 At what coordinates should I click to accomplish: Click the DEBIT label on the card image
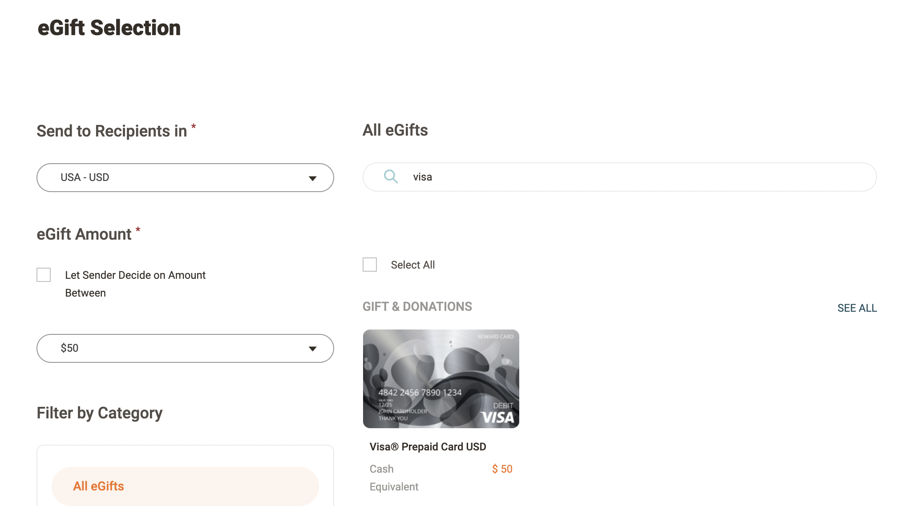pos(503,406)
